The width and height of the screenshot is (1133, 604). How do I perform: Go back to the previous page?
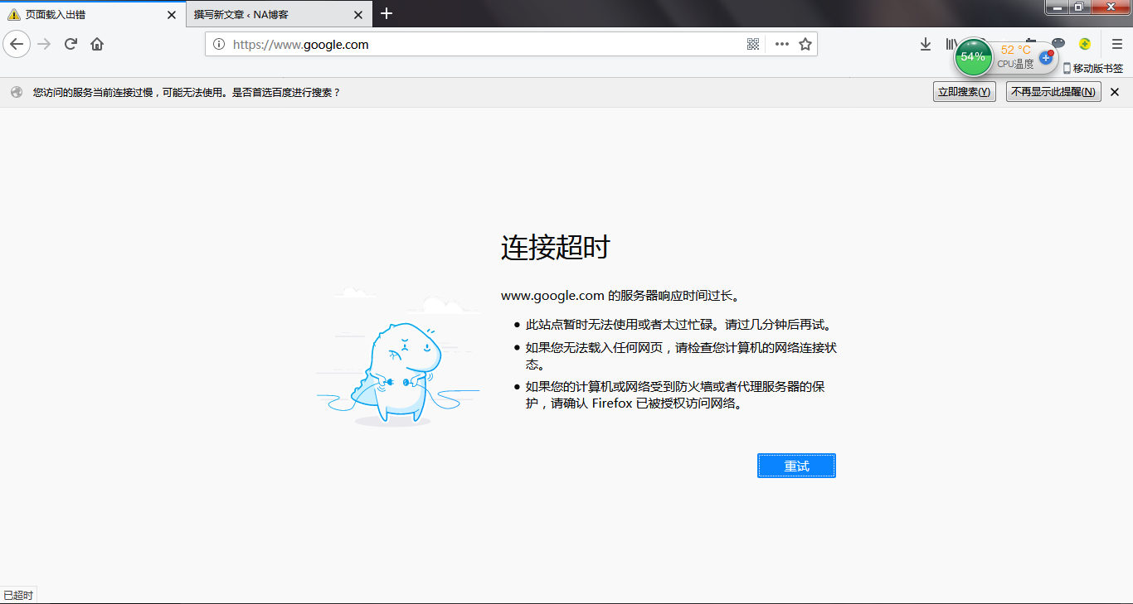pos(17,44)
